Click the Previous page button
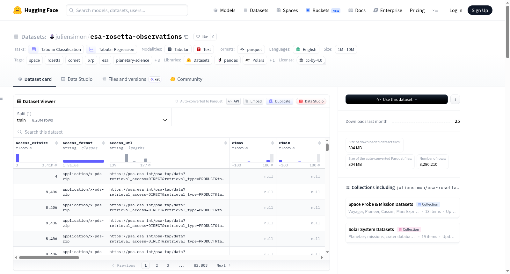 click(124, 265)
